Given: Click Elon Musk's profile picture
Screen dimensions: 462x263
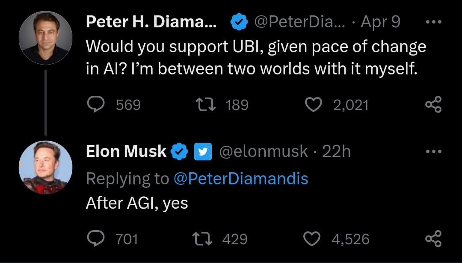Looking at the screenshot, I should click(x=45, y=167).
